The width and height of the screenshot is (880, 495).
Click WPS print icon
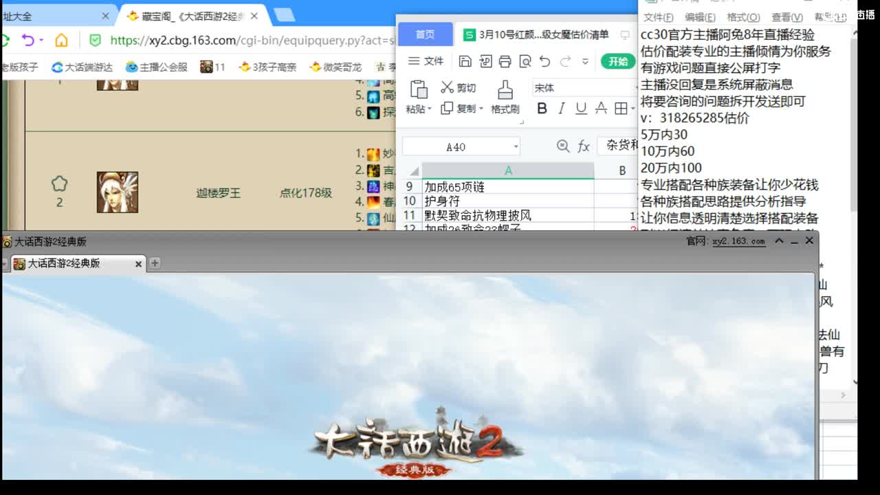[505, 61]
